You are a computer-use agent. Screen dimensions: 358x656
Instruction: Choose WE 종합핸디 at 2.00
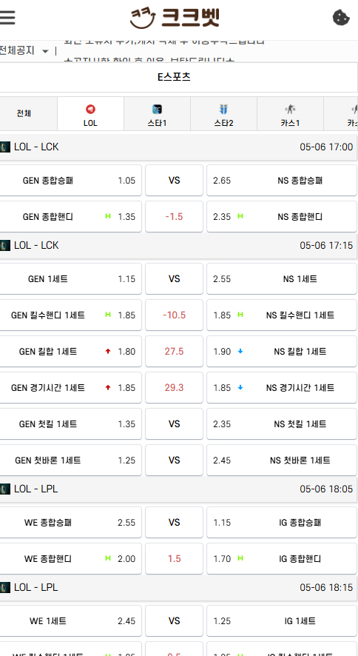(69, 558)
